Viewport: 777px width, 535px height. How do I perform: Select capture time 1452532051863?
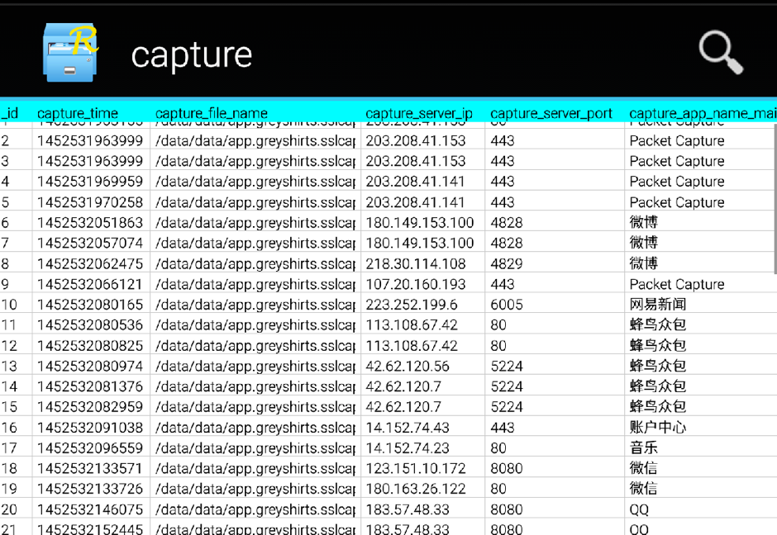(90, 223)
